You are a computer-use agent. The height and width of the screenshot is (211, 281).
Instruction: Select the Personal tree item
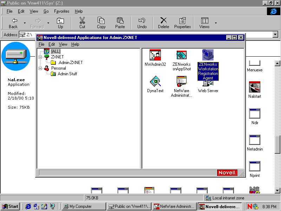pyautogui.click(x=59, y=68)
